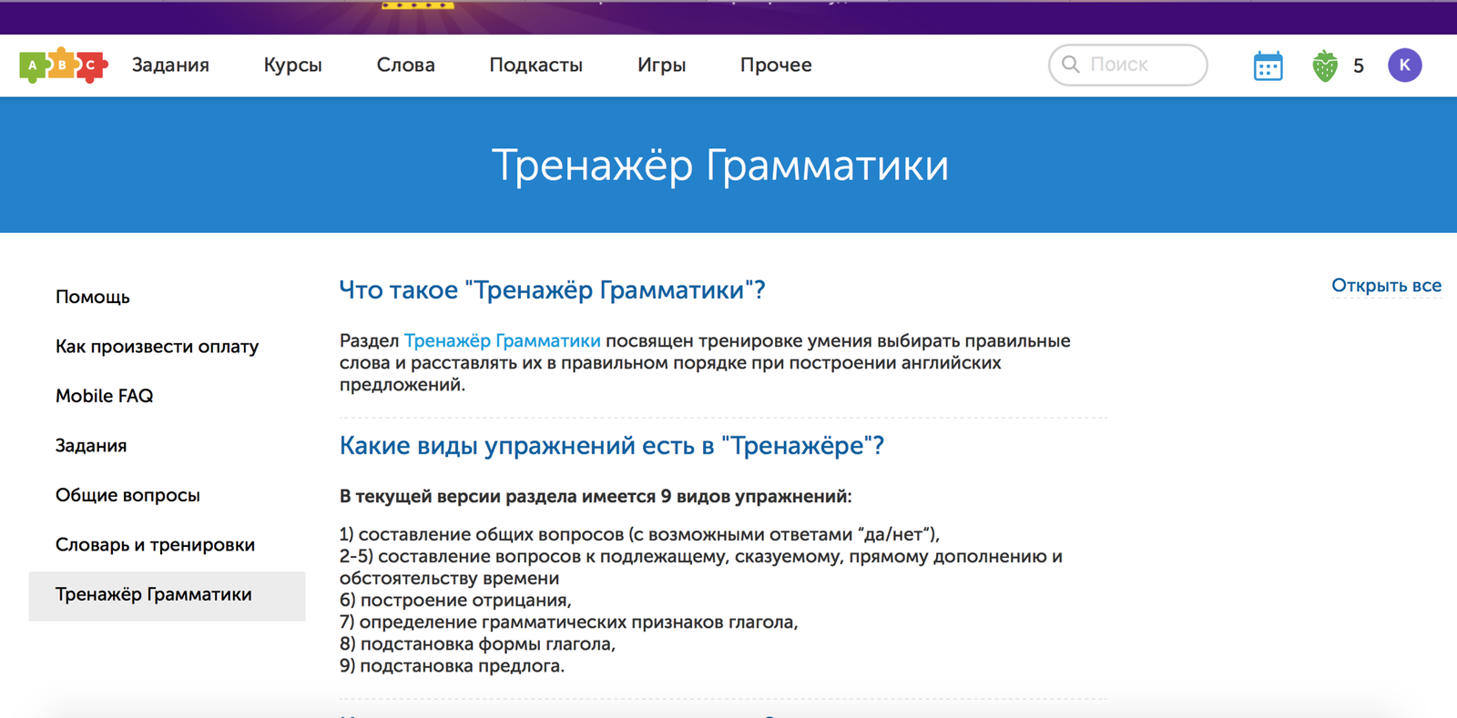1457x718 pixels.
Task: Click the ABC puzzle logo
Action: coord(64,65)
